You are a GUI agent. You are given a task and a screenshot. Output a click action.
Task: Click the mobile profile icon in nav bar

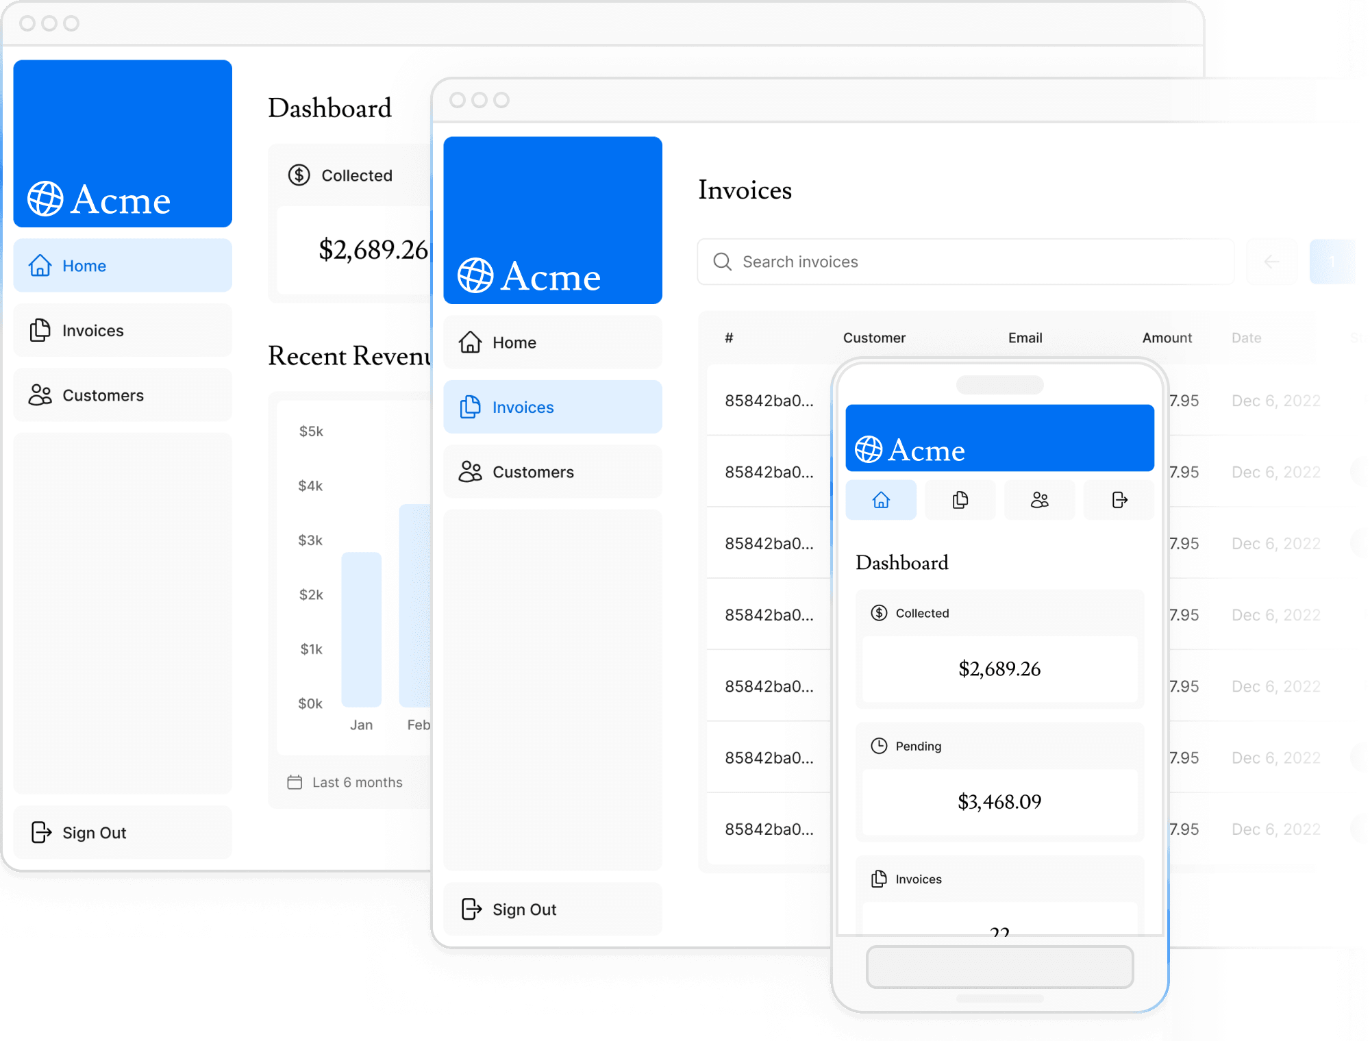click(x=1040, y=499)
